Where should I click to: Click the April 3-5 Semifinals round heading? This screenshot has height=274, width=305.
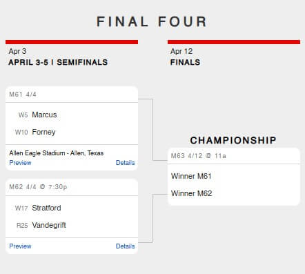[58, 62]
